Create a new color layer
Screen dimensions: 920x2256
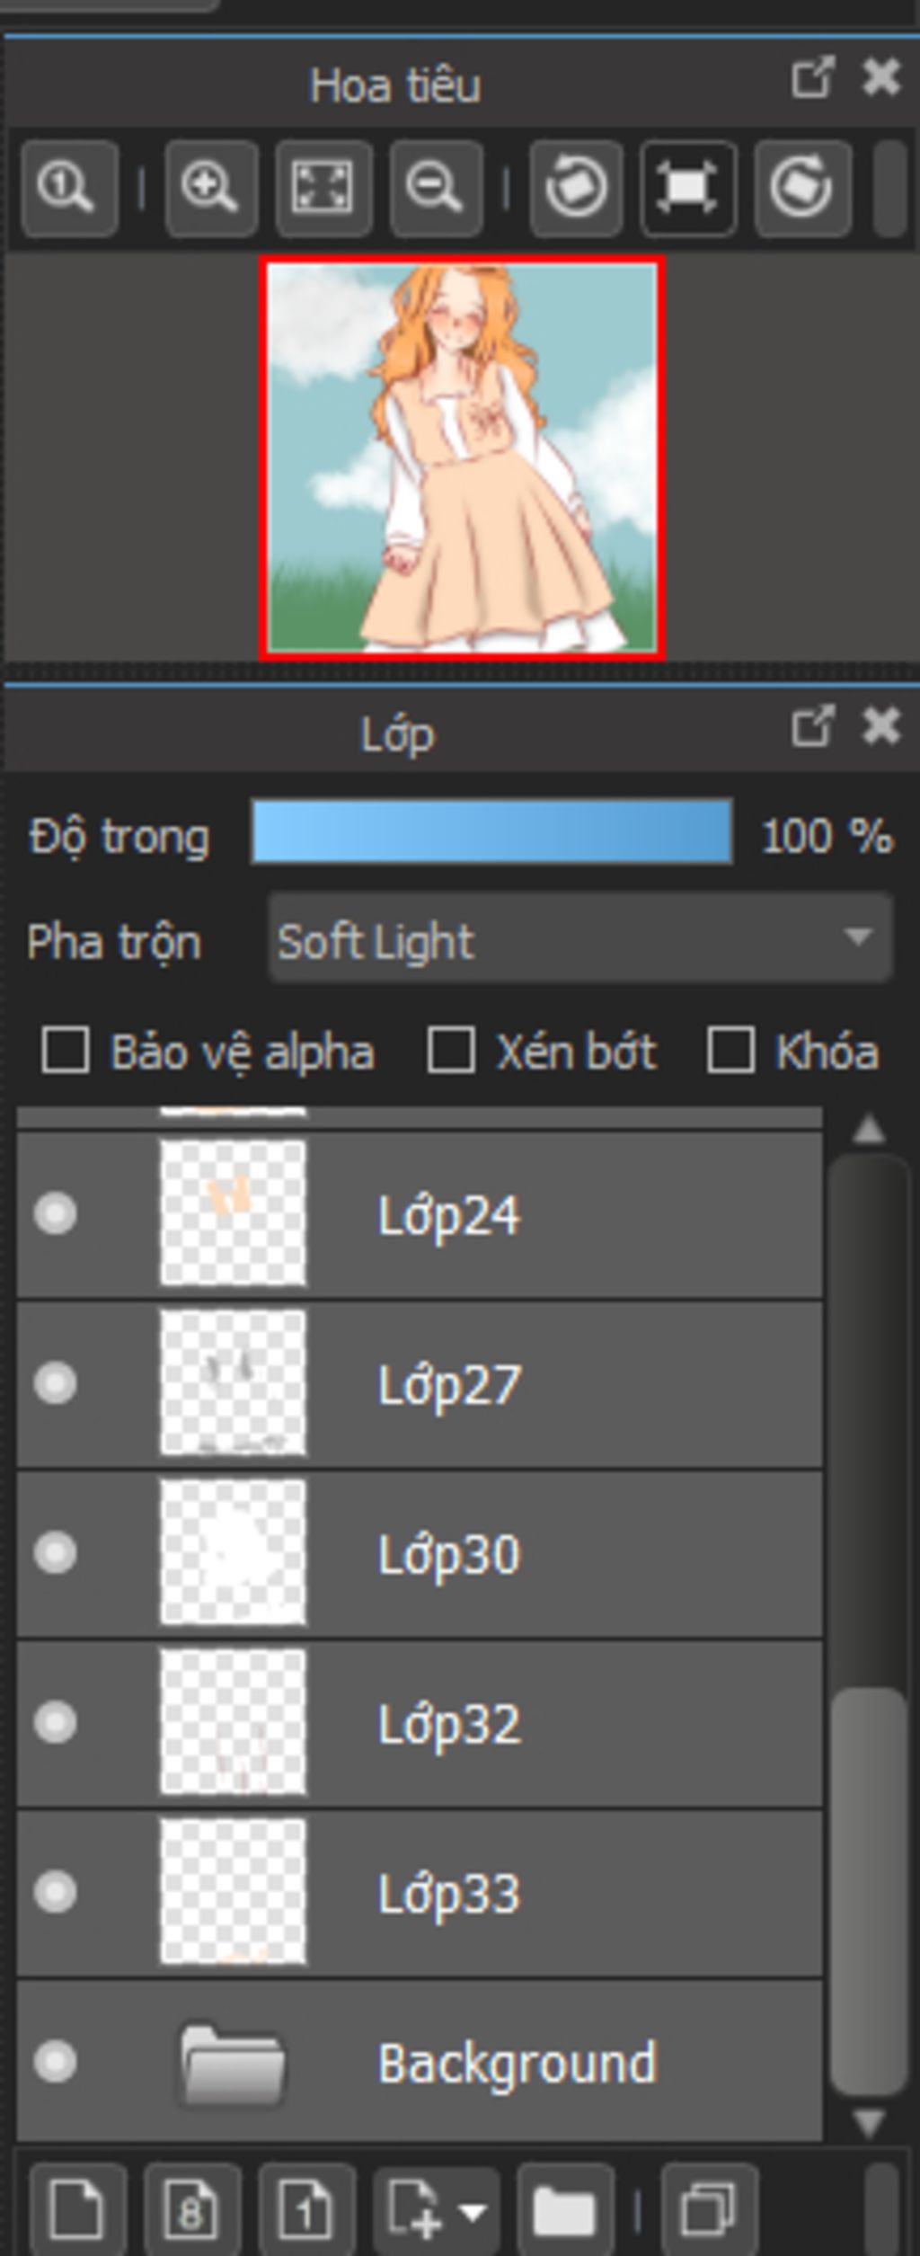coord(77,2209)
